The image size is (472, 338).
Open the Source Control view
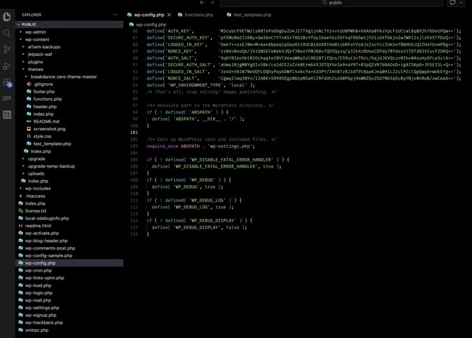[x=6, y=49]
